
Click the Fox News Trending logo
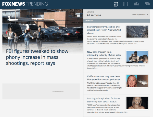[25, 4]
